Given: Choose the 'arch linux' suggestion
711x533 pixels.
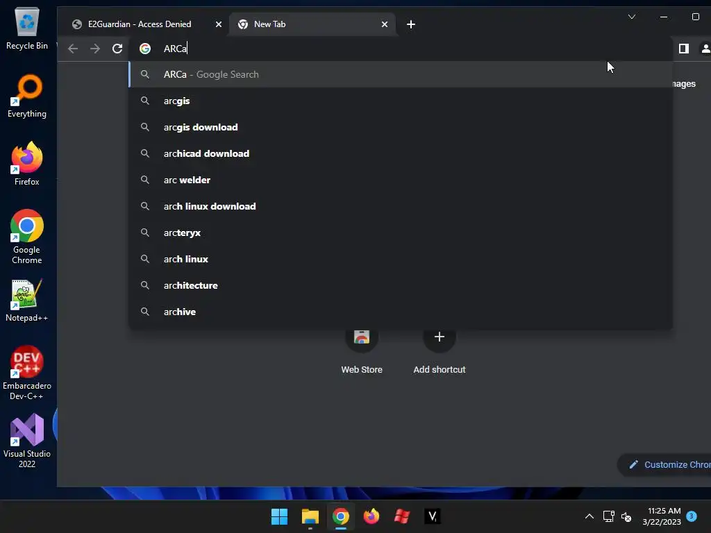Looking at the screenshot, I should [x=401, y=259].
